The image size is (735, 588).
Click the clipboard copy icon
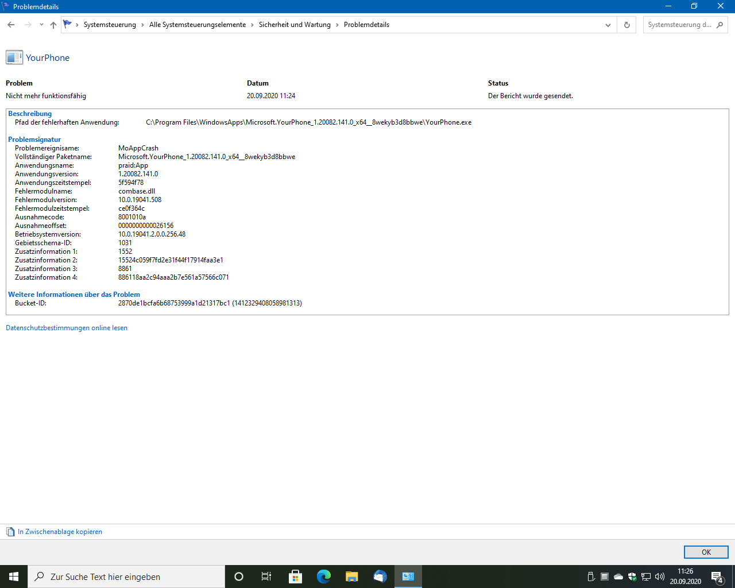10,532
